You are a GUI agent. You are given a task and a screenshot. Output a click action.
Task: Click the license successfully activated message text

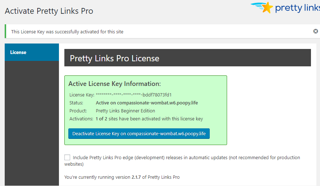(67, 32)
